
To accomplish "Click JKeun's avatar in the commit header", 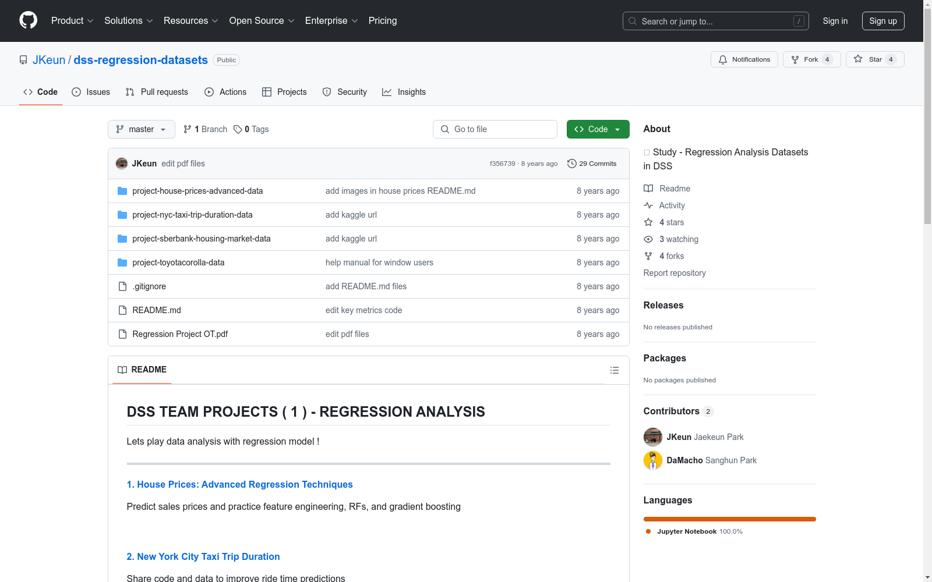I will pos(122,164).
